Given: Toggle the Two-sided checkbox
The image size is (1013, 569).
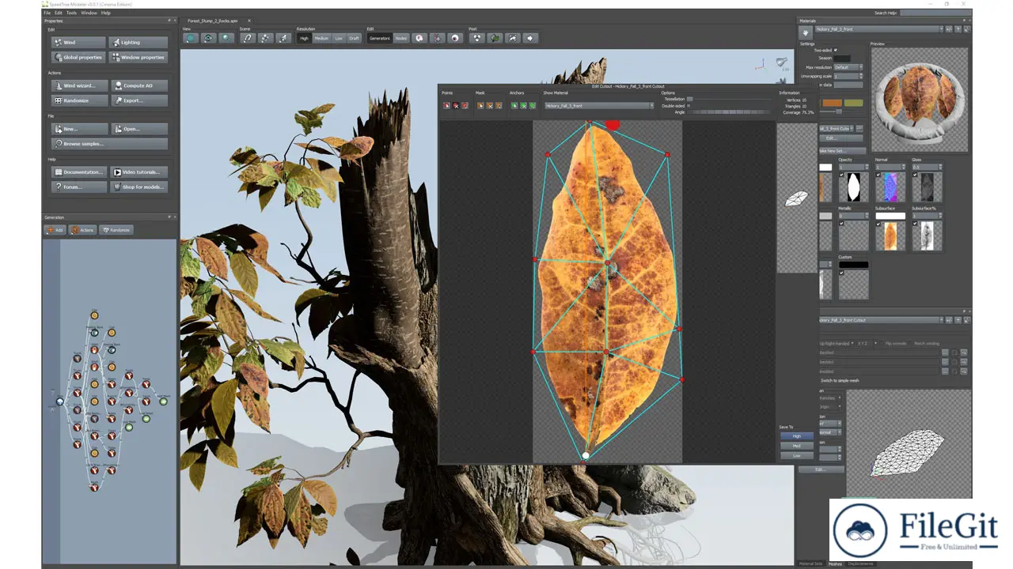Looking at the screenshot, I should click(x=835, y=51).
